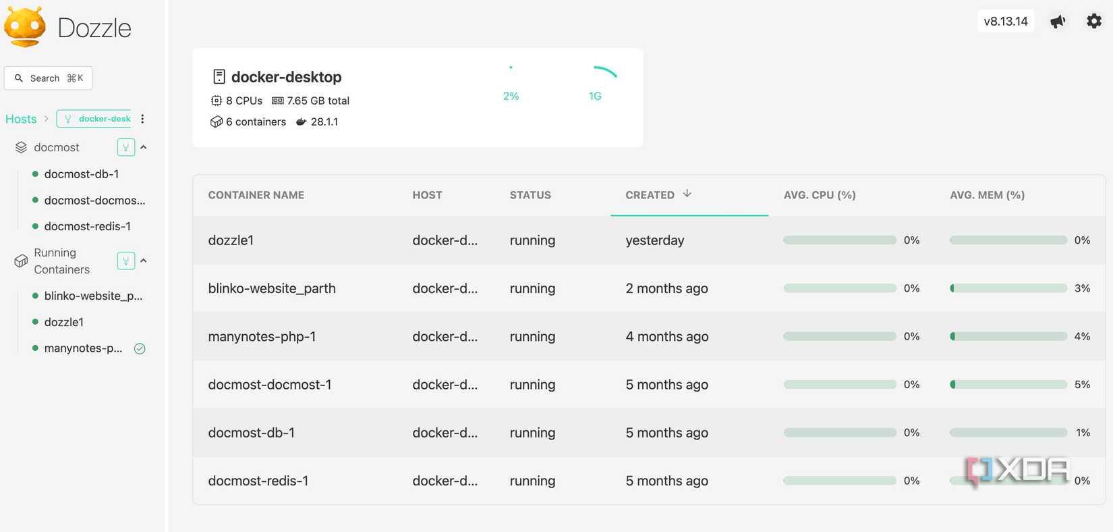Sort by STATUS column header
The height and width of the screenshot is (532, 1113).
[530, 195]
